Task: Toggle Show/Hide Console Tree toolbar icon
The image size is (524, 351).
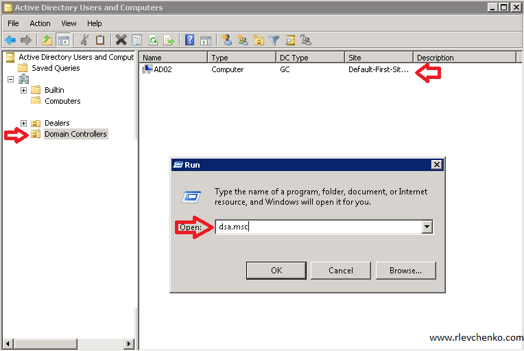Action: click(63, 40)
